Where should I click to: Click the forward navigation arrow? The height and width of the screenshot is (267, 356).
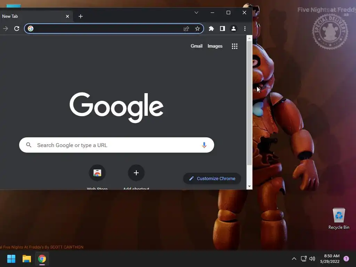tap(6, 29)
